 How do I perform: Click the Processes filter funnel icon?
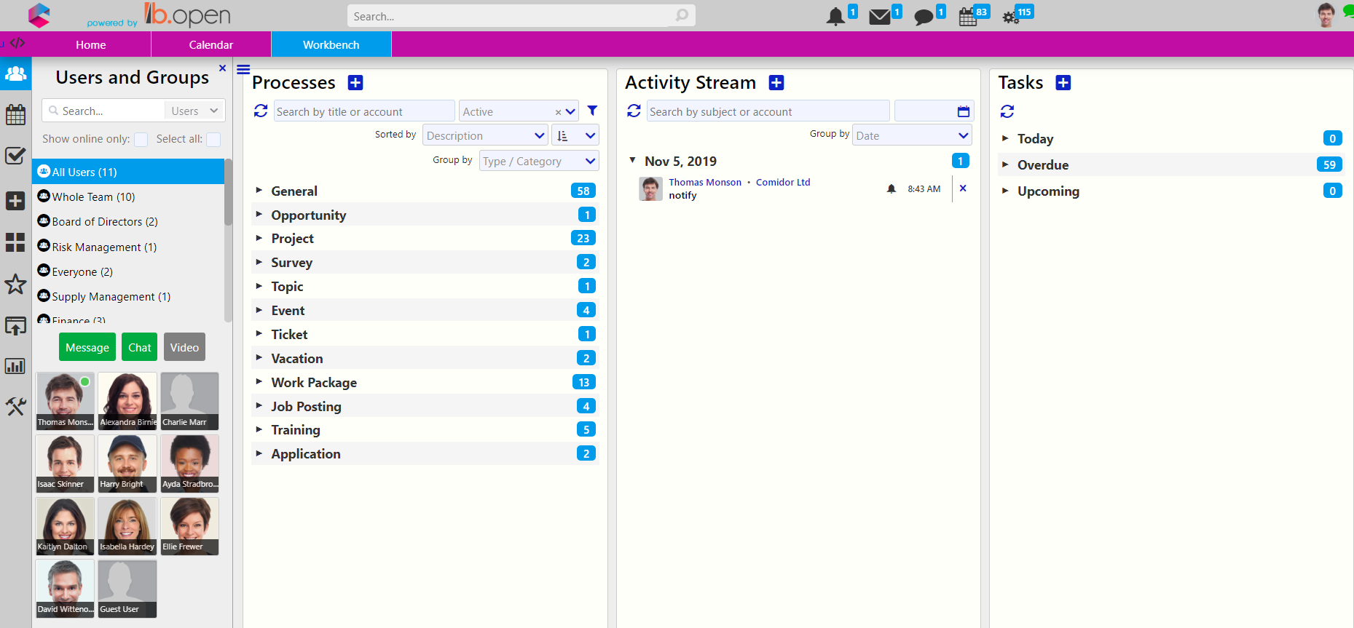click(592, 111)
